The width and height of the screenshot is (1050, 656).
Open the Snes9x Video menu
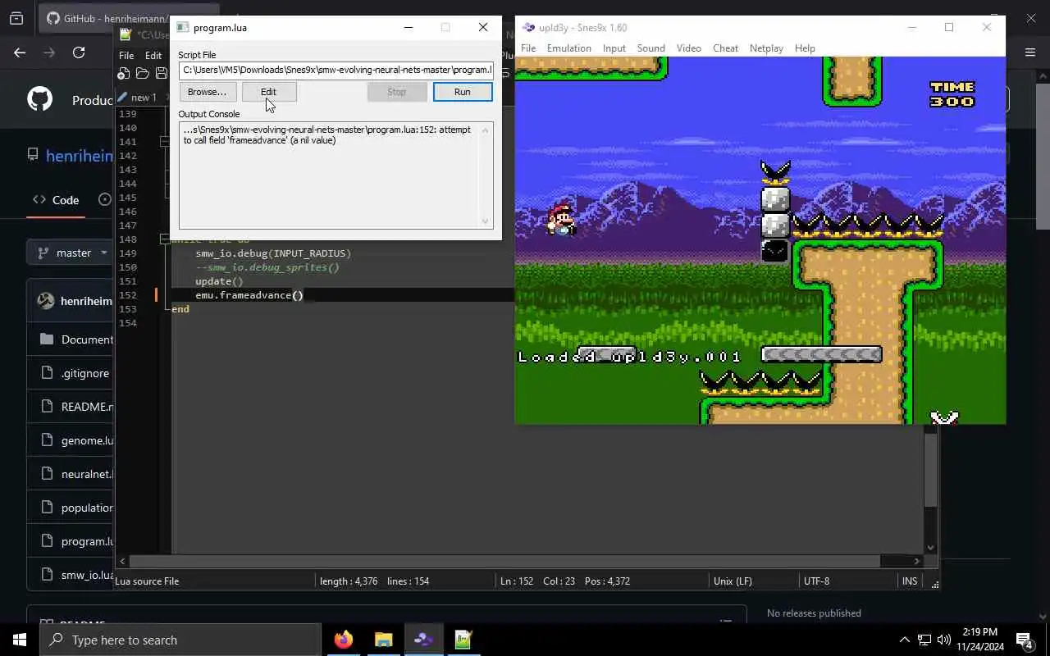click(689, 48)
